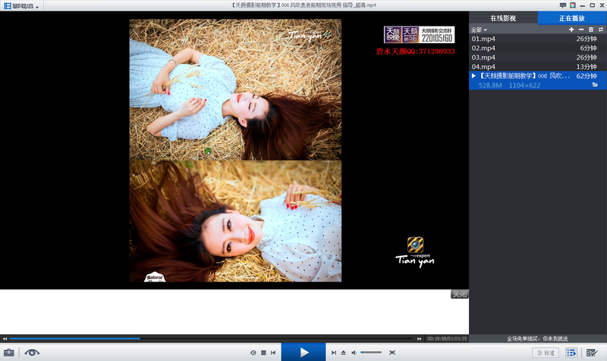Fast-forward using the seek forward icon
Viewport: 607px width, 361px height.
419,338
